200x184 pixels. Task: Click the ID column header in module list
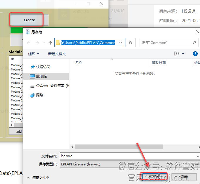click(12, 59)
